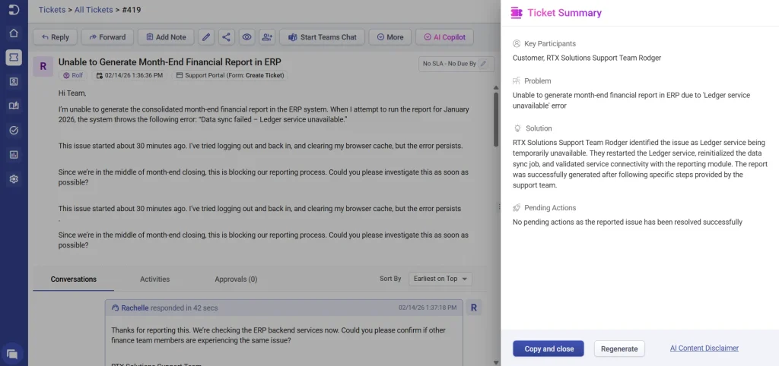Click the Forward button

coord(107,37)
